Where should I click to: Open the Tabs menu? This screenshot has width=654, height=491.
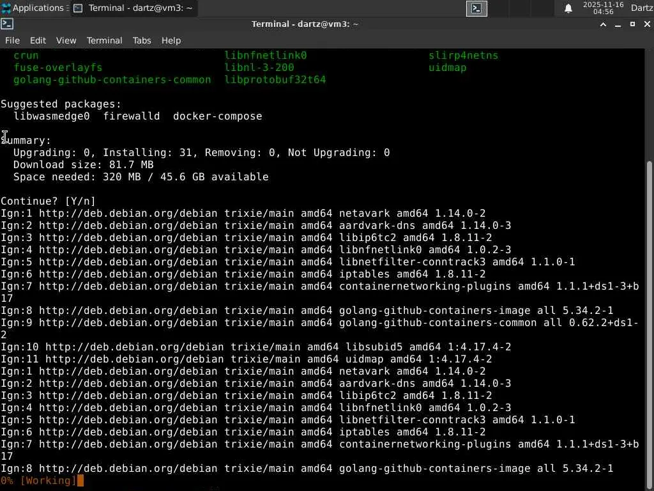pyautogui.click(x=142, y=40)
